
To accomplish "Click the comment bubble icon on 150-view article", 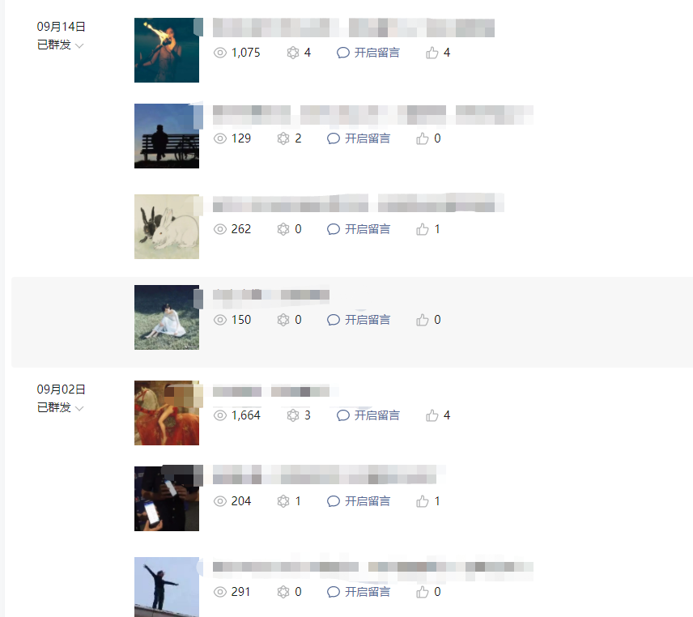I will [334, 320].
